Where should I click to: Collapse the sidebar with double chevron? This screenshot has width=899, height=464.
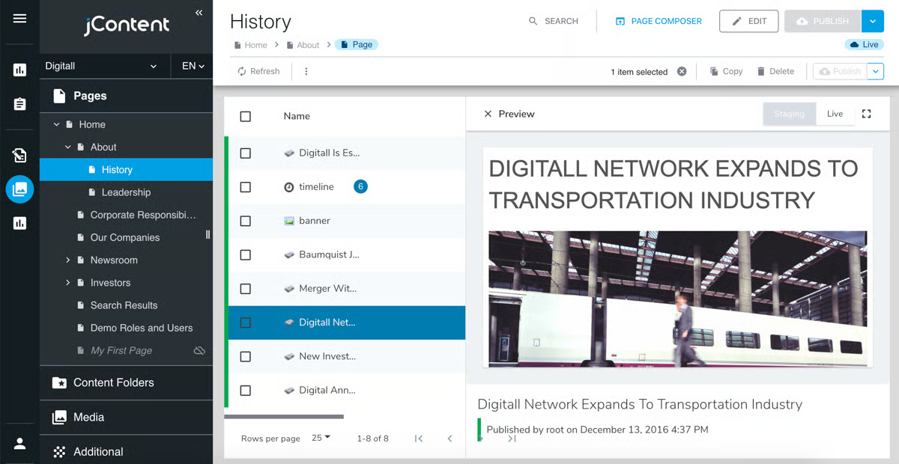click(199, 13)
